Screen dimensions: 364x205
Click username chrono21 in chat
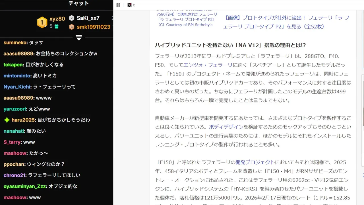[15, 175]
